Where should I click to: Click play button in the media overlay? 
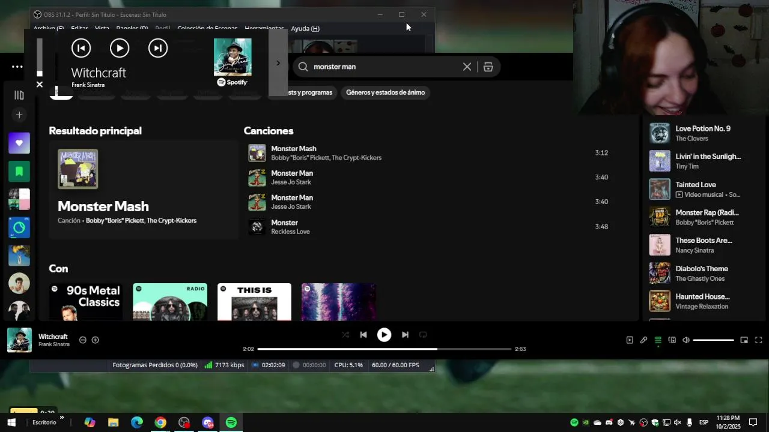pos(120,48)
